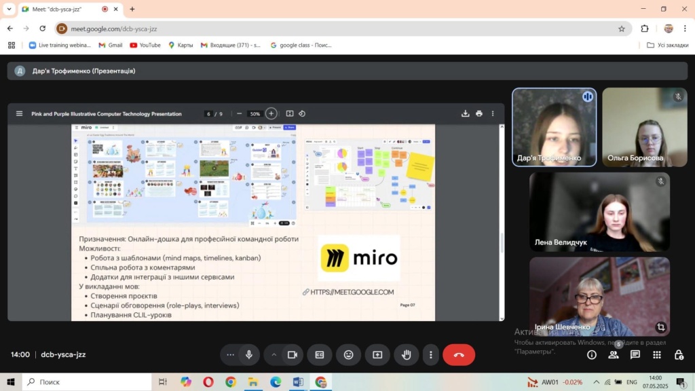The height and width of the screenshot is (391, 695).
Task: Open the browser extensions puzzle icon
Action: tap(645, 29)
